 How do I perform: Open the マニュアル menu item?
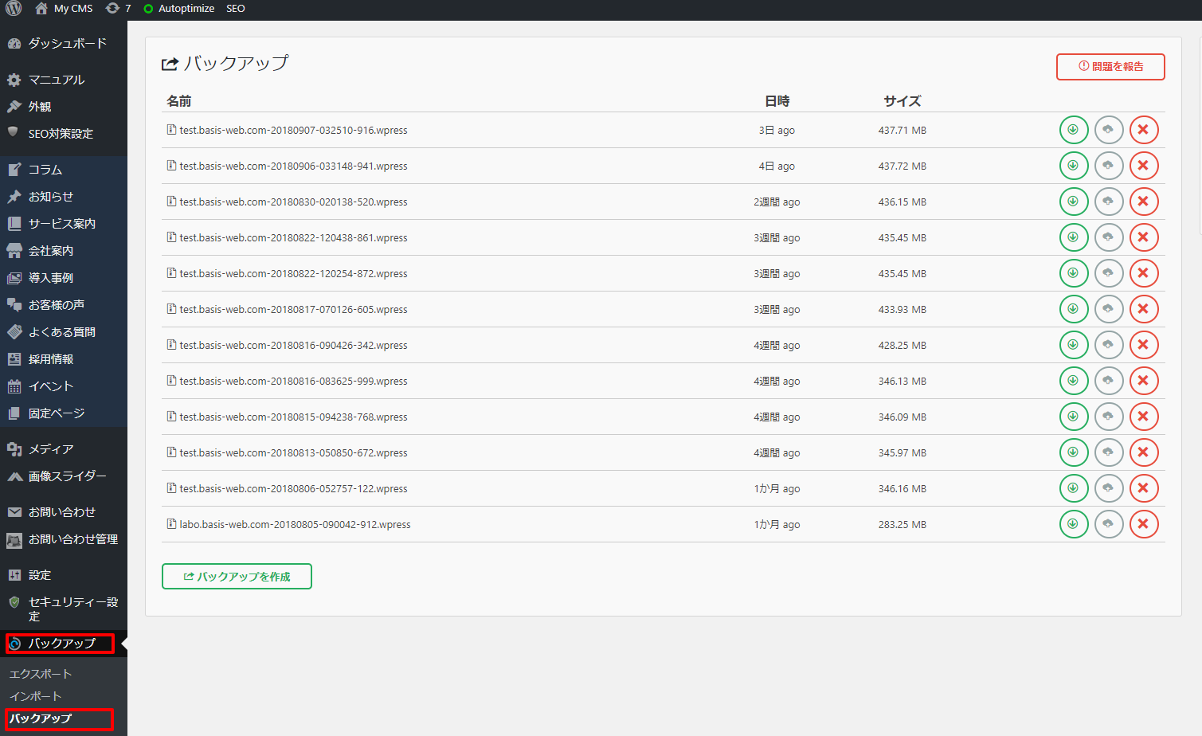(x=64, y=80)
